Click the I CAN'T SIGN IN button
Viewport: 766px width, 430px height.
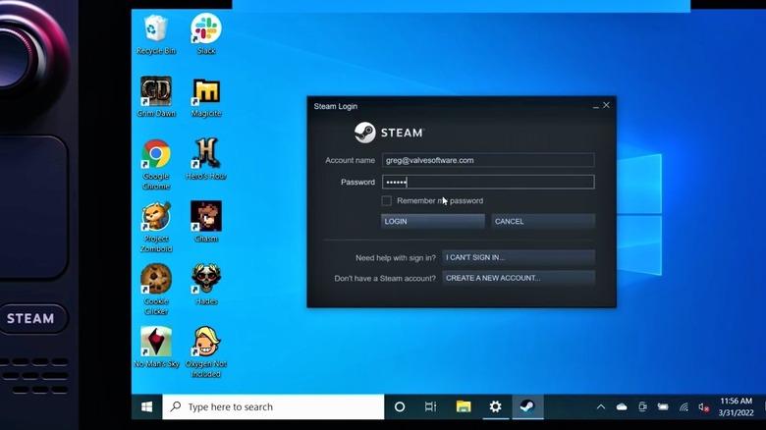click(518, 257)
